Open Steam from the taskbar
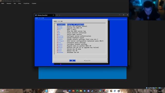Screen dimensions: 165x93 (92, 91)
